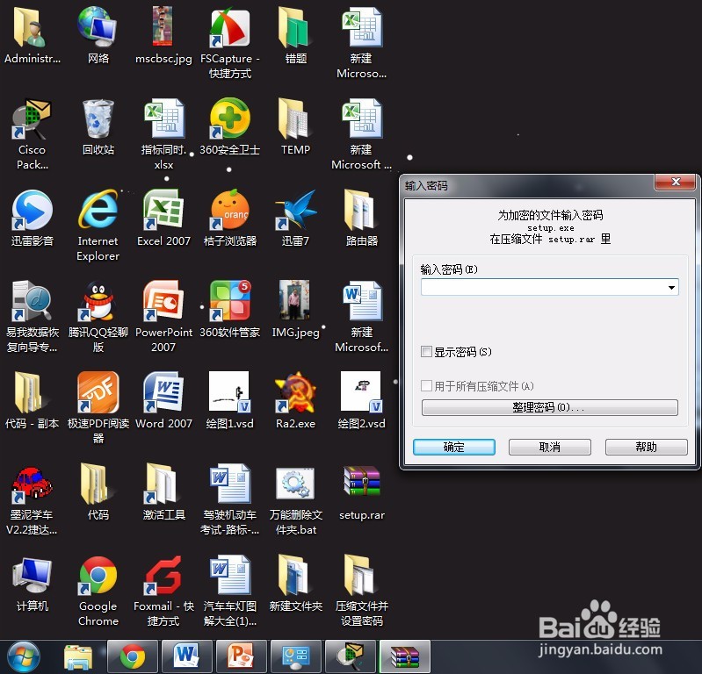The image size is (702, 674).
Task: Launch Google Chrome from the desktop
Action: tap(98, 575)
